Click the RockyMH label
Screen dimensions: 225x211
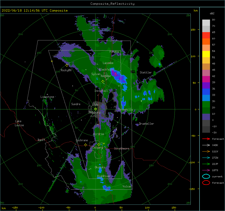pos(66,70)
